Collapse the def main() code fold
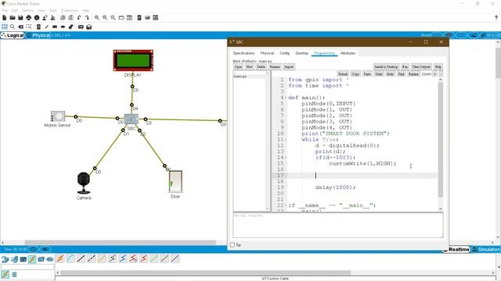This screenshot has width=501, height=281. (x=286, y=98)
